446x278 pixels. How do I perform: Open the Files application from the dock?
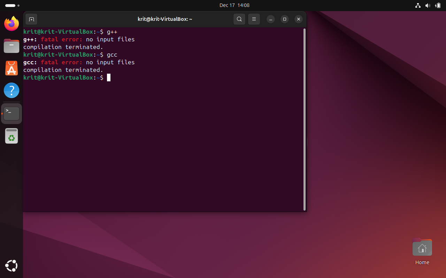(11, 46)
